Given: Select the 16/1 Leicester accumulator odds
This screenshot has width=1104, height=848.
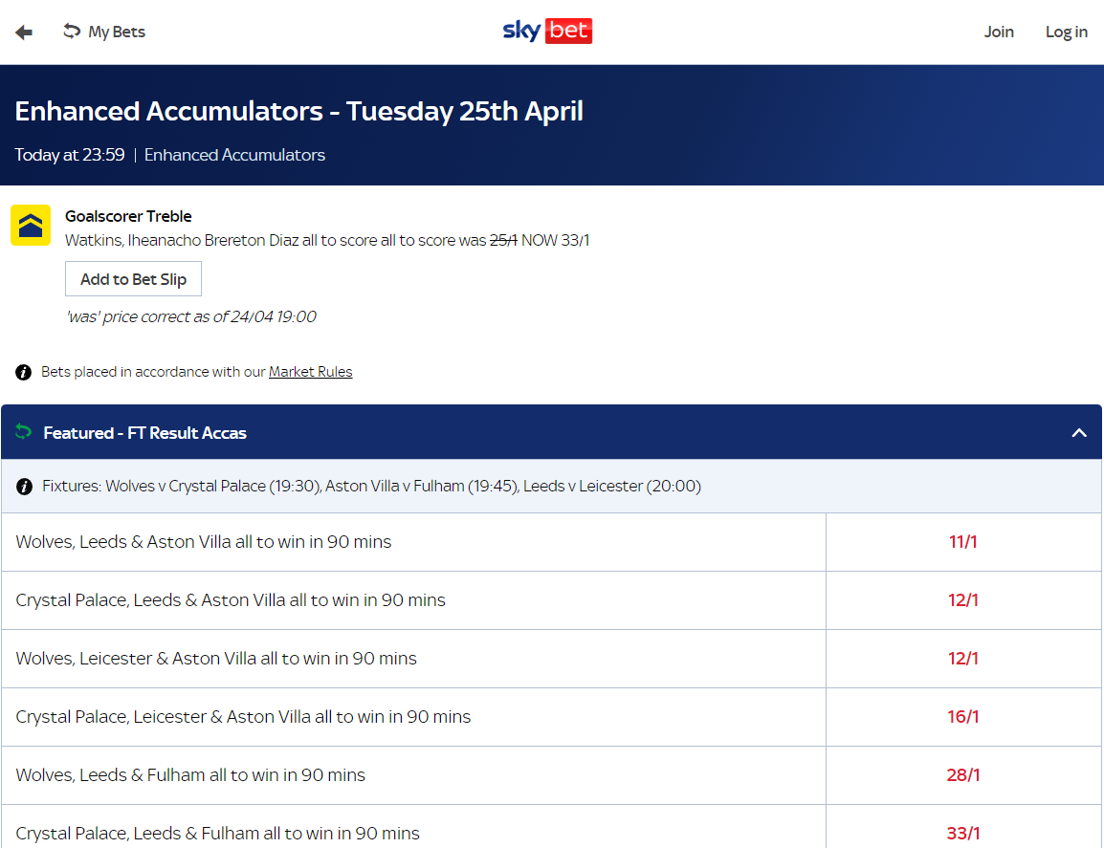Looking at the screenshot, I should tap(962, 716).
